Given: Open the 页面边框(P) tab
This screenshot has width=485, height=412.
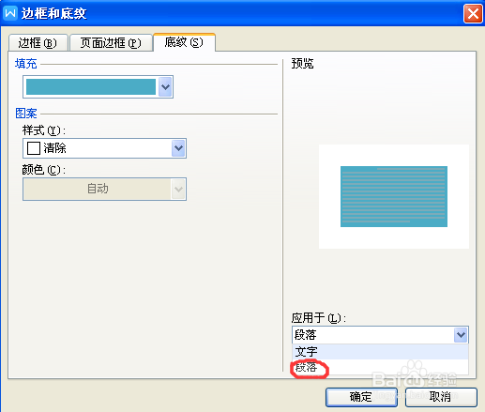Looking at the screenshot, I should (111, 42).
